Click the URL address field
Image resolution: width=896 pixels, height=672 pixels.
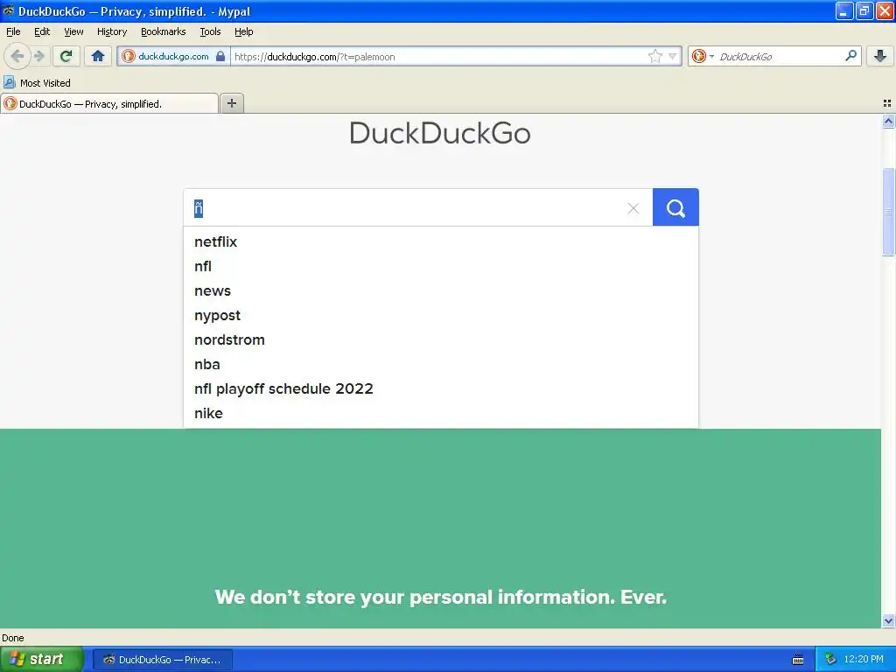439,56
